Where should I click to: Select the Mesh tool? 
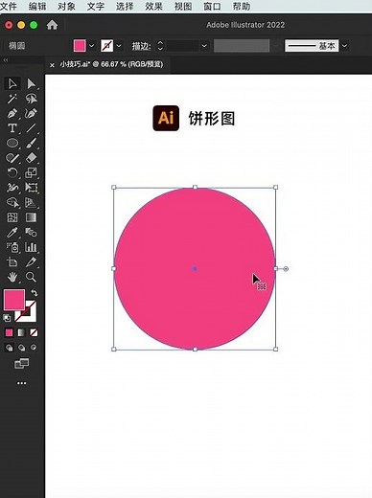(x=12, y=217)
